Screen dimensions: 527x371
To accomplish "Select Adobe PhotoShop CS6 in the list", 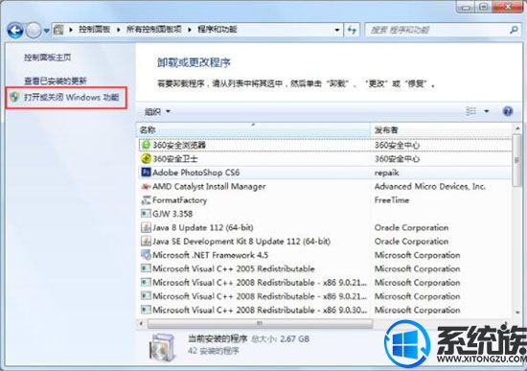I will coord(325,173).
